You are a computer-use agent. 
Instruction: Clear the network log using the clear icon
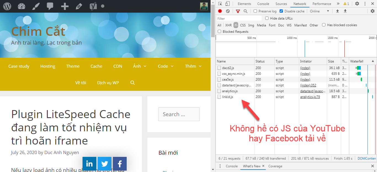coord(228,11)
